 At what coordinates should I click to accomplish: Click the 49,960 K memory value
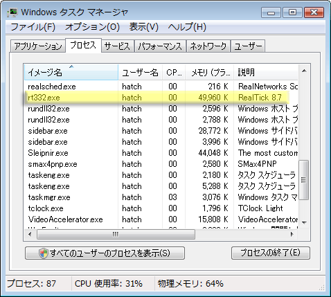click(x=213, y=98)
